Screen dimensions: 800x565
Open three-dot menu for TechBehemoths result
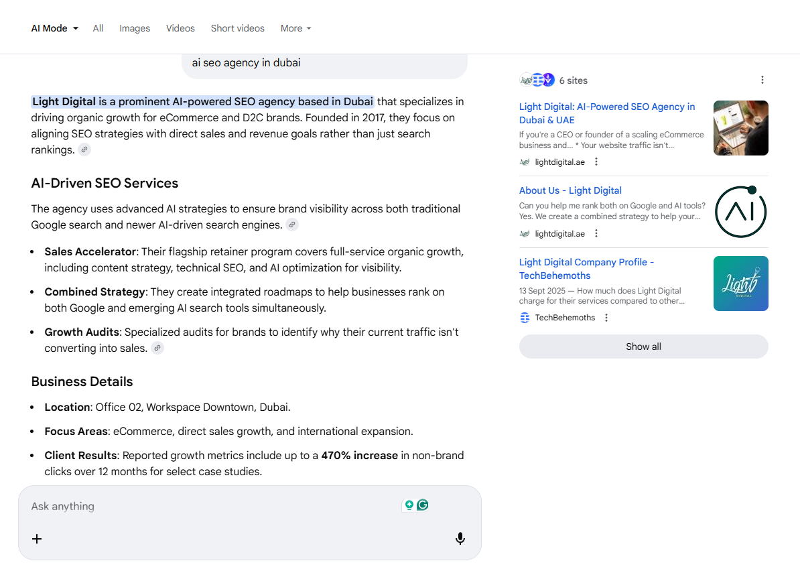tap(606, 318)
